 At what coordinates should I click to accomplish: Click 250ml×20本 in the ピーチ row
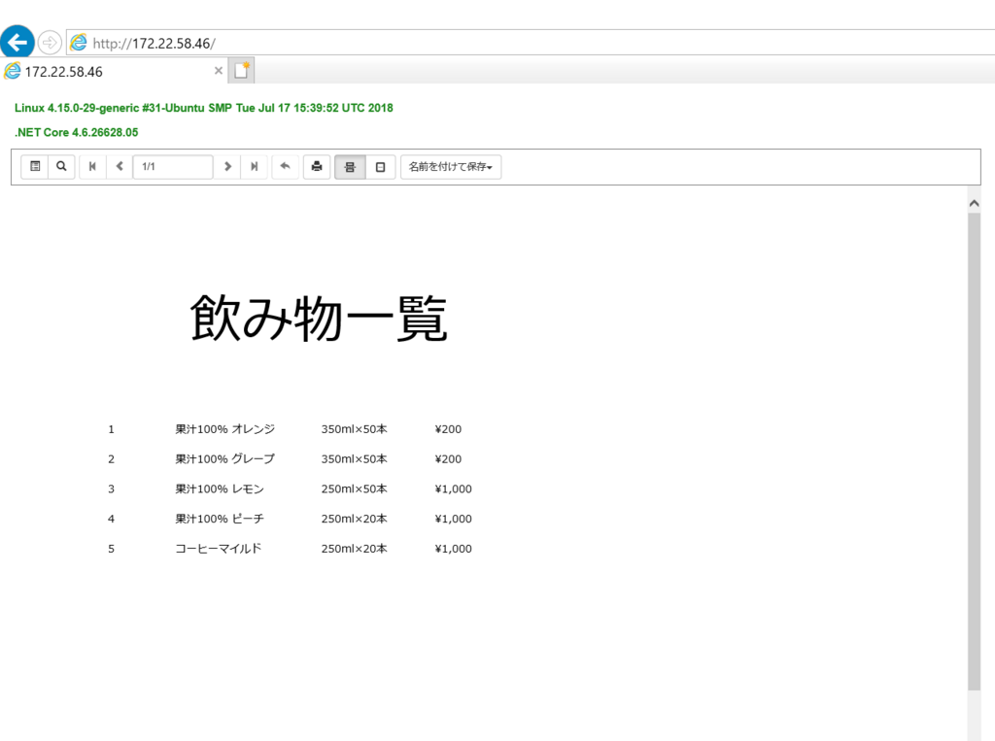coord(354,519)
